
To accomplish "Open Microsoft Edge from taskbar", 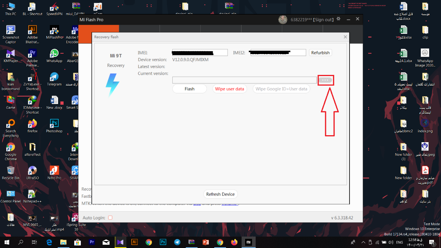I will pyautogui.click(x=49, y=242).
